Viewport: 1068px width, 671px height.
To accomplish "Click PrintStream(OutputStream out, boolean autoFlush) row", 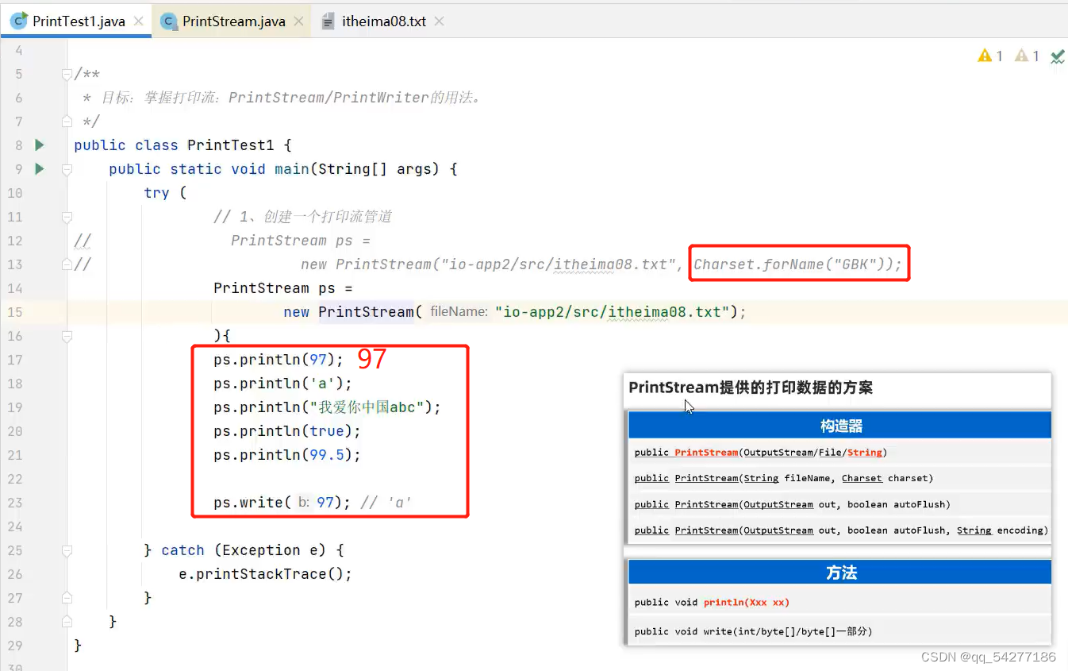I will 839,504.
